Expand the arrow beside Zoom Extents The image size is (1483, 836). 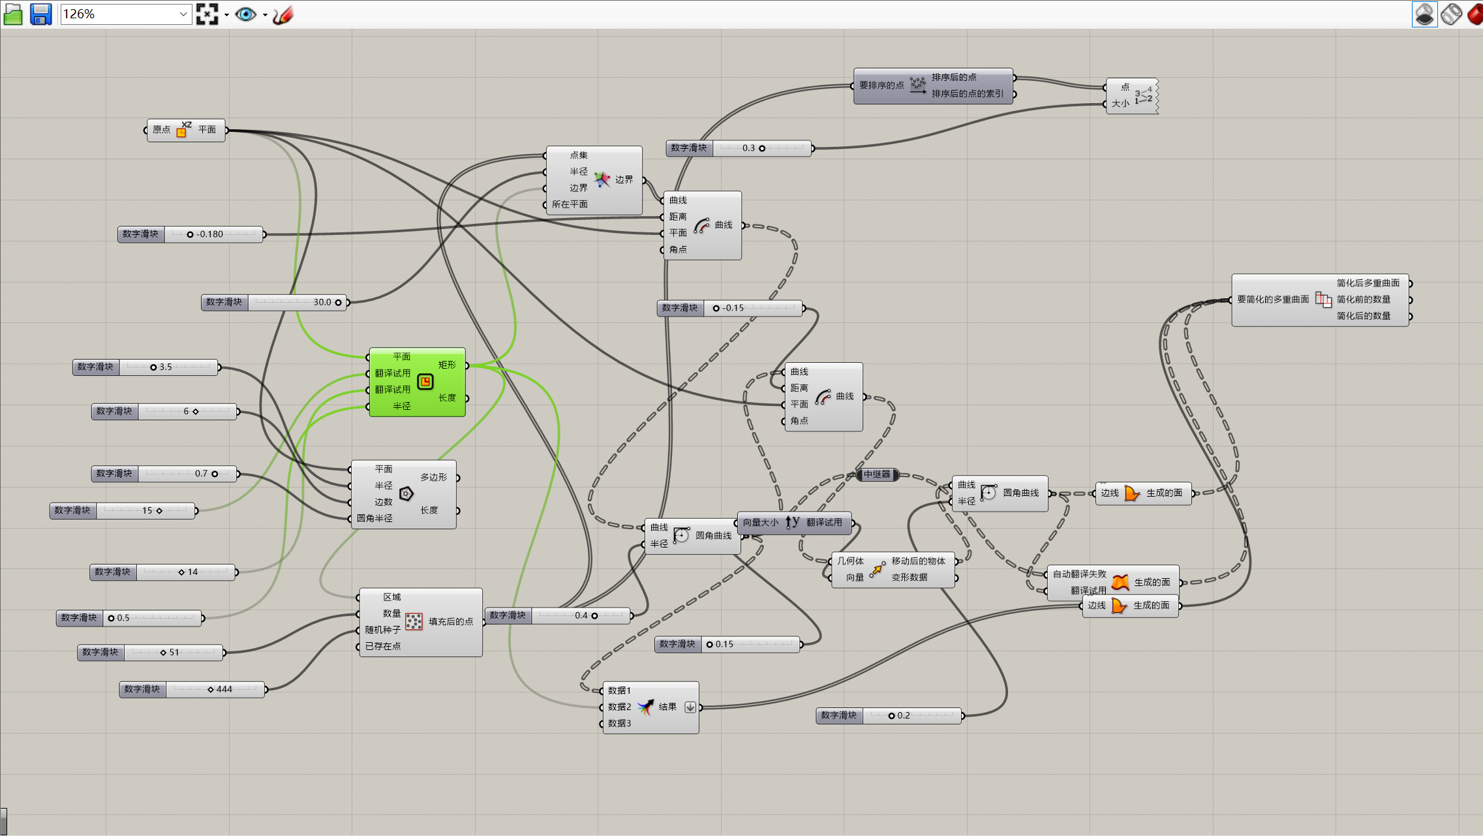pyautogui.click(x=226, y=14)
